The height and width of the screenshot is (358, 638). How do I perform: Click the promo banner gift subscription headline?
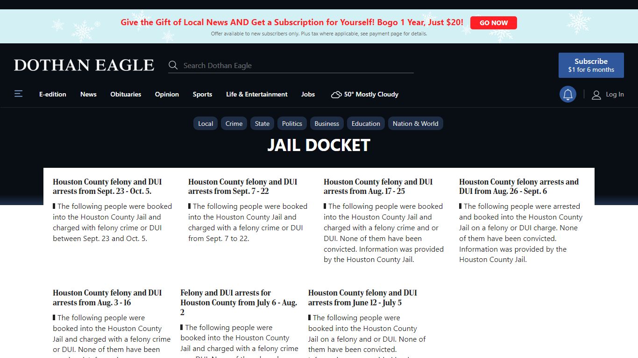(292, 22)
